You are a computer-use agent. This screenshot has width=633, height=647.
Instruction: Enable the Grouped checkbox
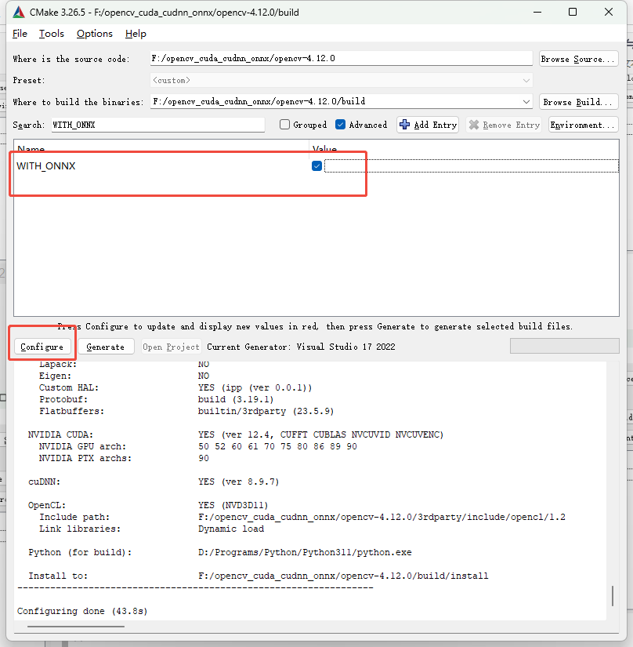pos(285,125)
